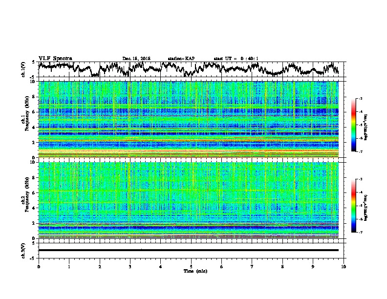Click time axis tick label "5"
This screenshot has width=387, height=299.
(191, 267)
